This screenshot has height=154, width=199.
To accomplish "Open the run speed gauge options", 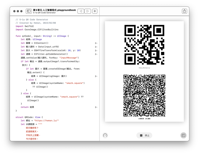I will tap(105, 136).
